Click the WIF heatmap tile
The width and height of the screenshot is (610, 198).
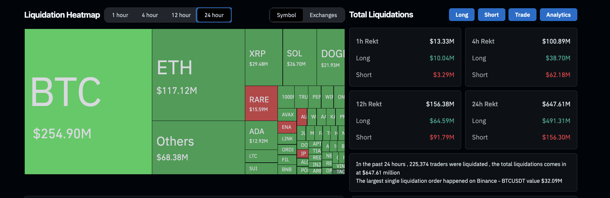328,97
